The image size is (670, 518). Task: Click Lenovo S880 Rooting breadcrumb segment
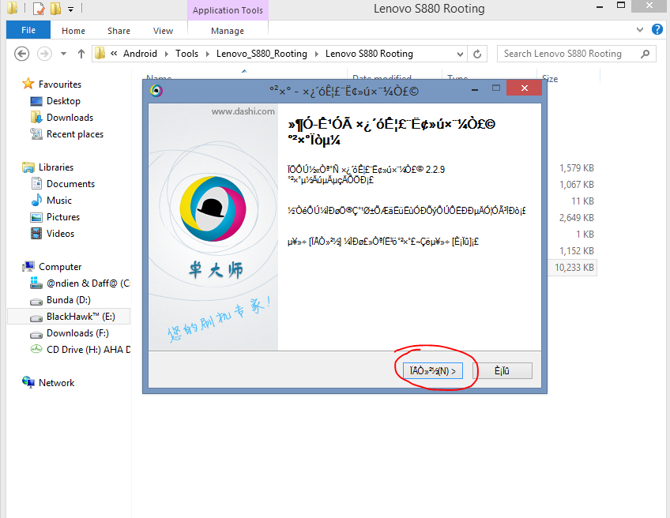click(x=369, y=54)
